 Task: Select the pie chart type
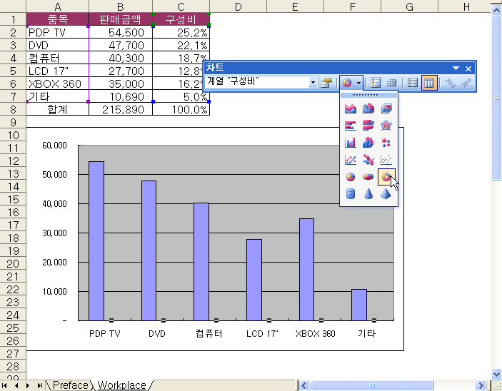351,177
